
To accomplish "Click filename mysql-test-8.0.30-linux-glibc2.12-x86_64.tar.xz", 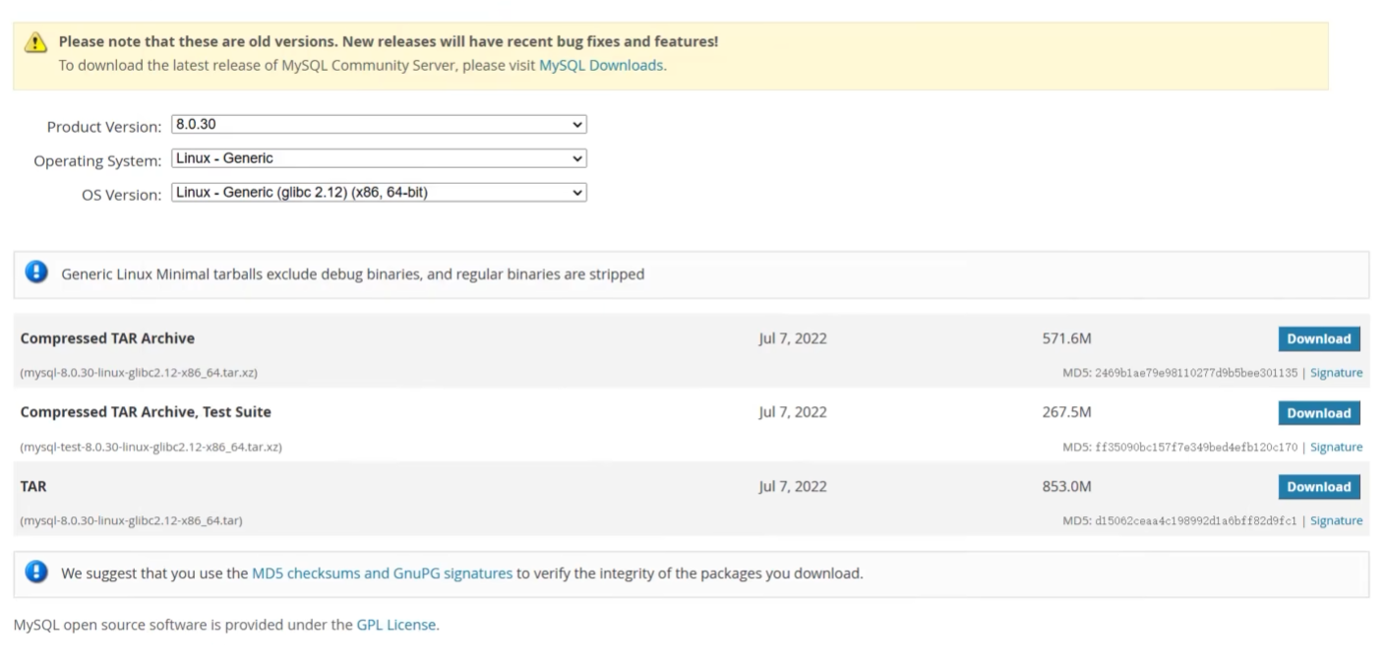I will tap(150, 447).
